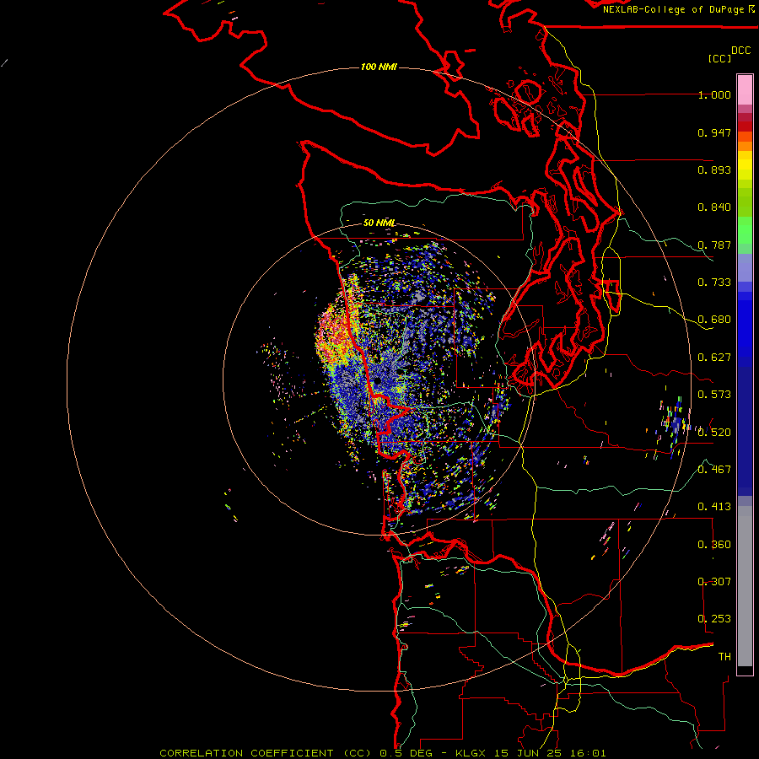Image resolution: width=759 pixels, height=759 pixels.
Task: Pick the pink swatch at top of color bar
Action: click(745, 90)
